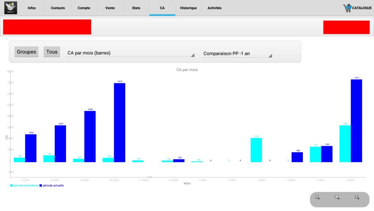Open the 'Comparaison PP -1 an' dropdown
Viewport: 374px width, 211px height.
[237, 54]
